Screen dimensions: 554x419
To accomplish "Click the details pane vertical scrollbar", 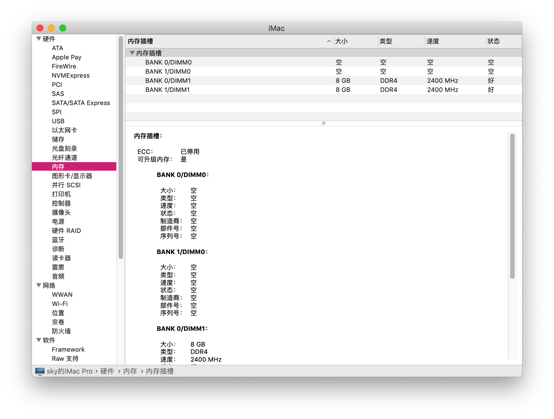I will tap(512, 206).
